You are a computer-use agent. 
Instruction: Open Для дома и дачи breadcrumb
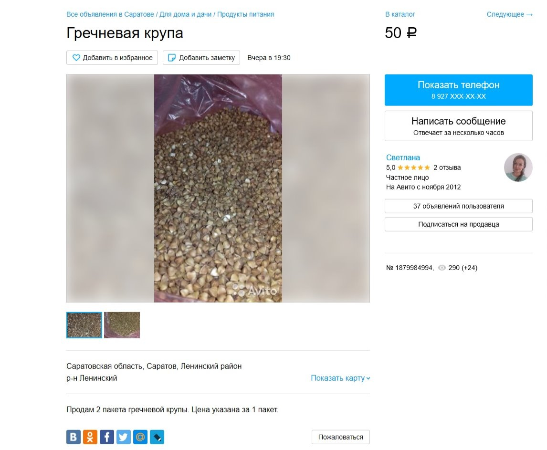coord(186,14)
